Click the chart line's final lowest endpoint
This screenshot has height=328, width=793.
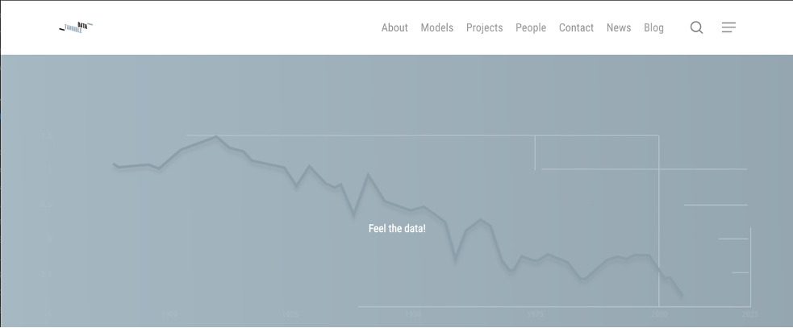pyautogui.click(x=682, y=296)
